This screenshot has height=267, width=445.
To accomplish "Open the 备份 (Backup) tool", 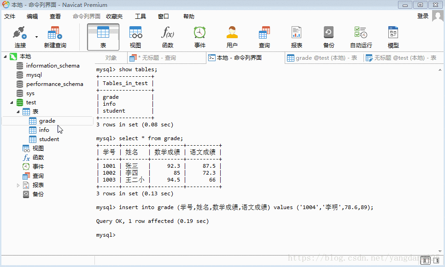I will click(x=328, y=36).
